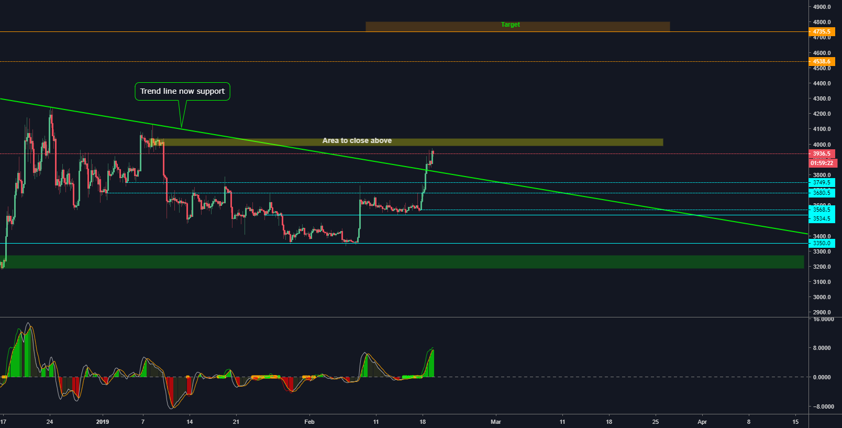The height and width of the screenshot is (428, 842).
Task: Select the dark green support zone rectangle
Action: (x=402, y=262)
